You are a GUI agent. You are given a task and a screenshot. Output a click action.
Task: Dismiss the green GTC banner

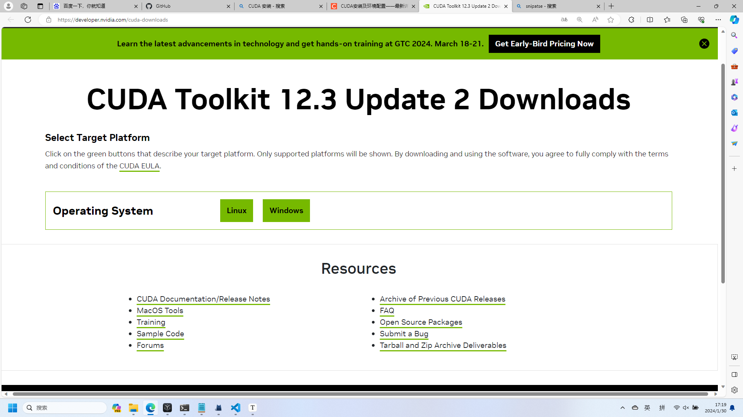tap(704, 44)
